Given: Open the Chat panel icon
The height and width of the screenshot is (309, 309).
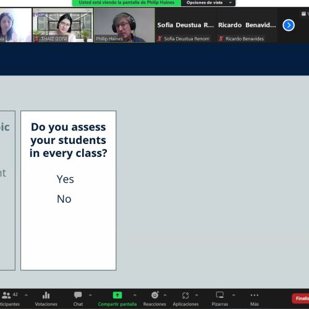Looking at the screenshot, I should pos(78,295).
